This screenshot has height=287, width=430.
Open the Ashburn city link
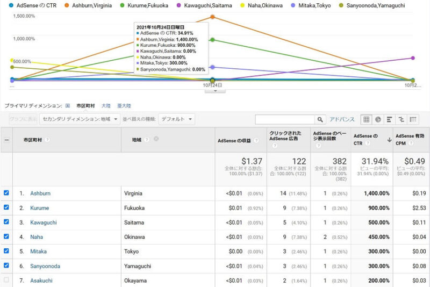click(x=40, y=193)
